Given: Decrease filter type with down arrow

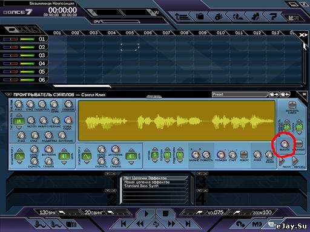Looking at the screenshot, I should point(19,127).
